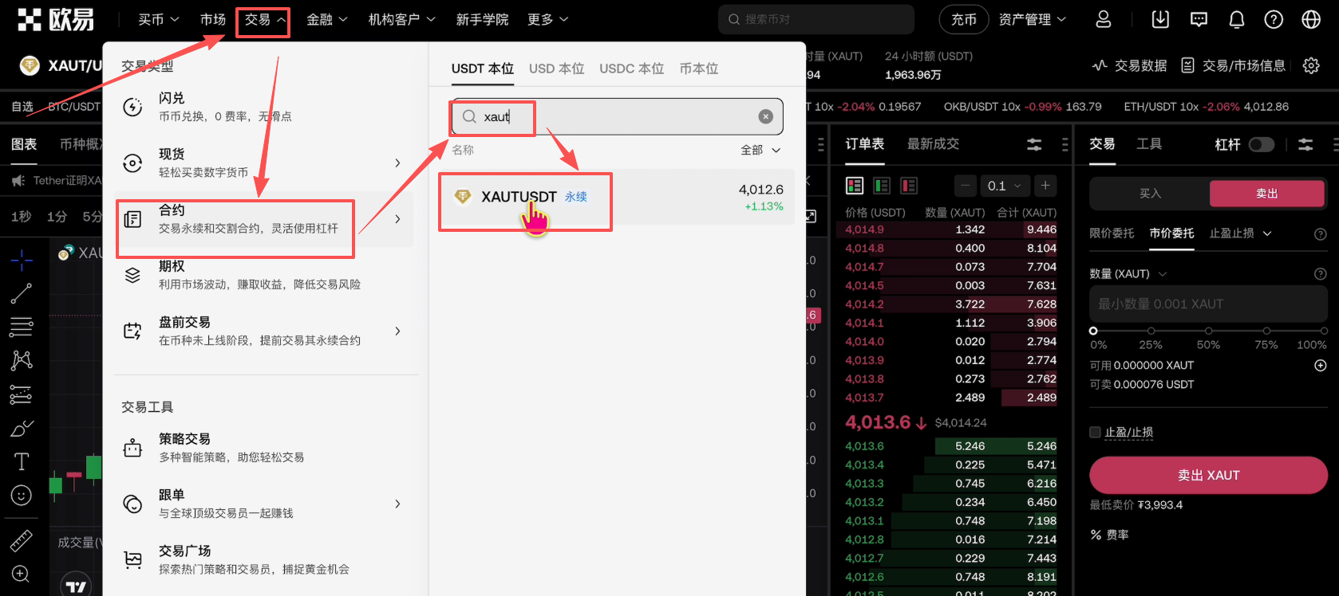The width and height of the screenshot is (1339, 596).
Task: Select the text tool in chart toolbar
Action: (x=22, y=461)
